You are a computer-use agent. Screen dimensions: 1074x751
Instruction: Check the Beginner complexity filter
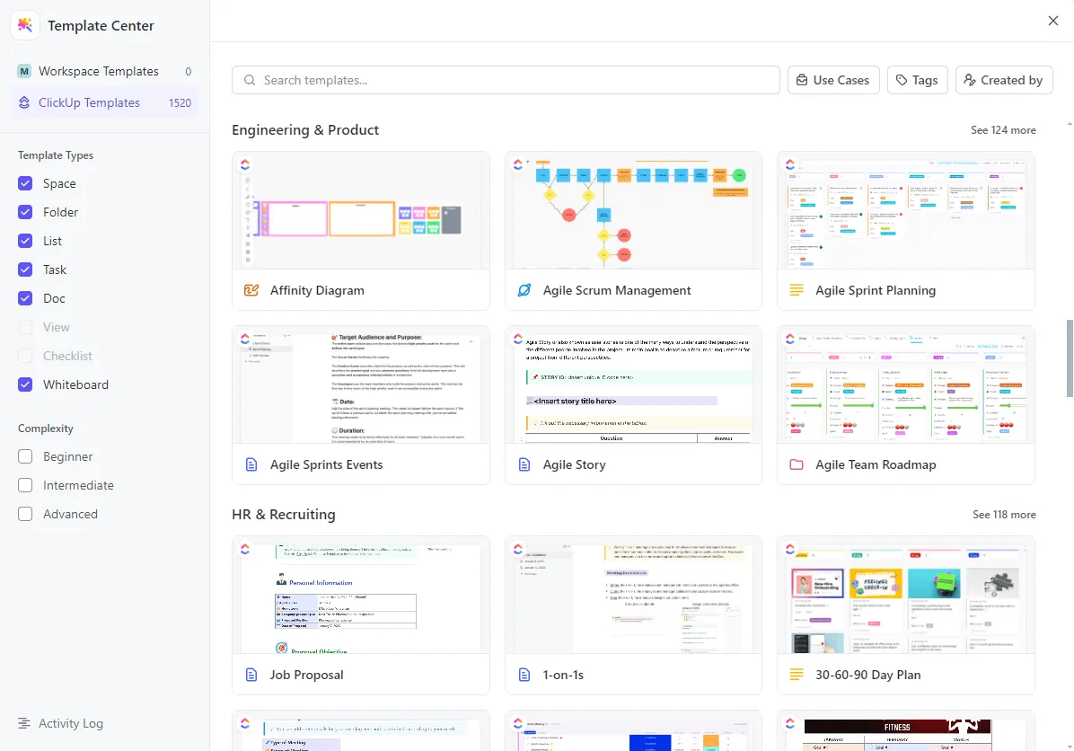pos(25,456)
